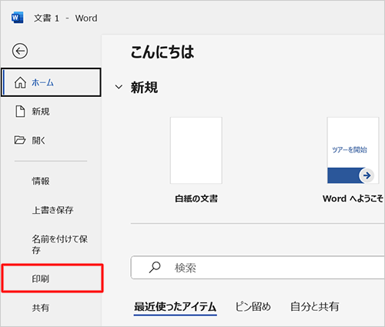Image resolution: width=385 pixels, height=327 pixels.
Task: Click the blank page icon beside 新規
Action: (x=20, y=112)
